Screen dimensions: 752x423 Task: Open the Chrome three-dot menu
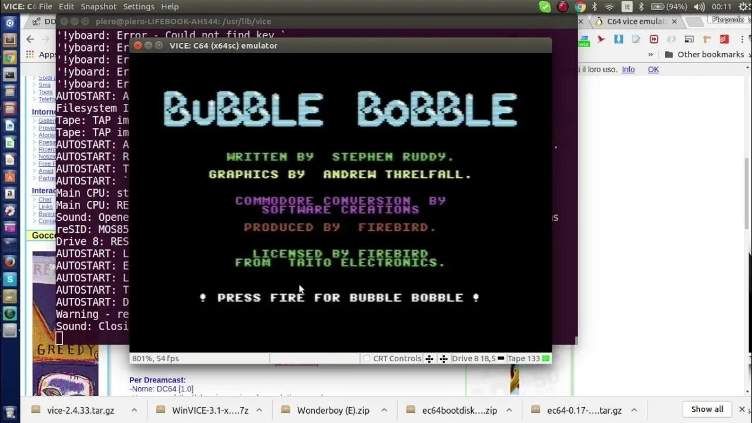click(742, 39)
